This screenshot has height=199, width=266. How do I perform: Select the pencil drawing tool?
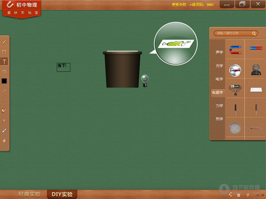tap(4, 42)
